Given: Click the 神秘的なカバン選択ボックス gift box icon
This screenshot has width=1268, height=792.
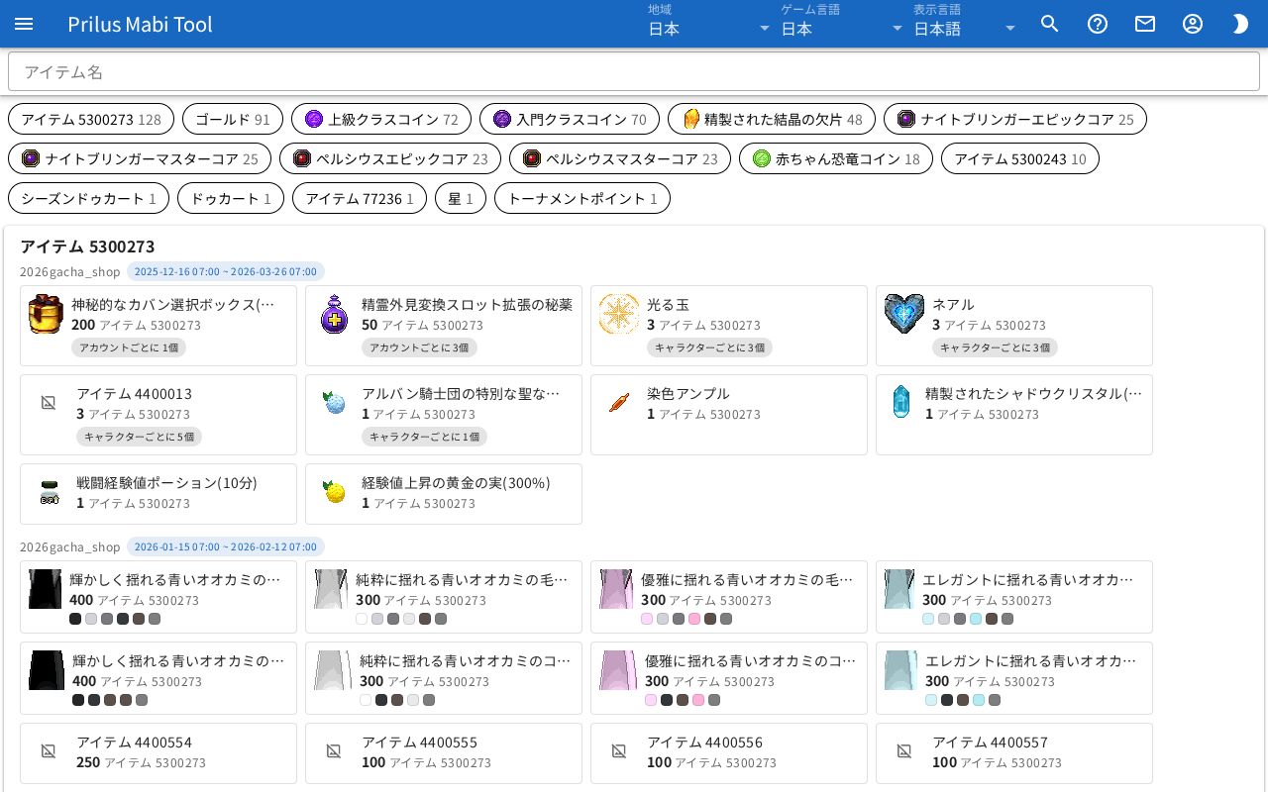Looking at the screenshot, I should pyautogui.click(x=47, y=314).
